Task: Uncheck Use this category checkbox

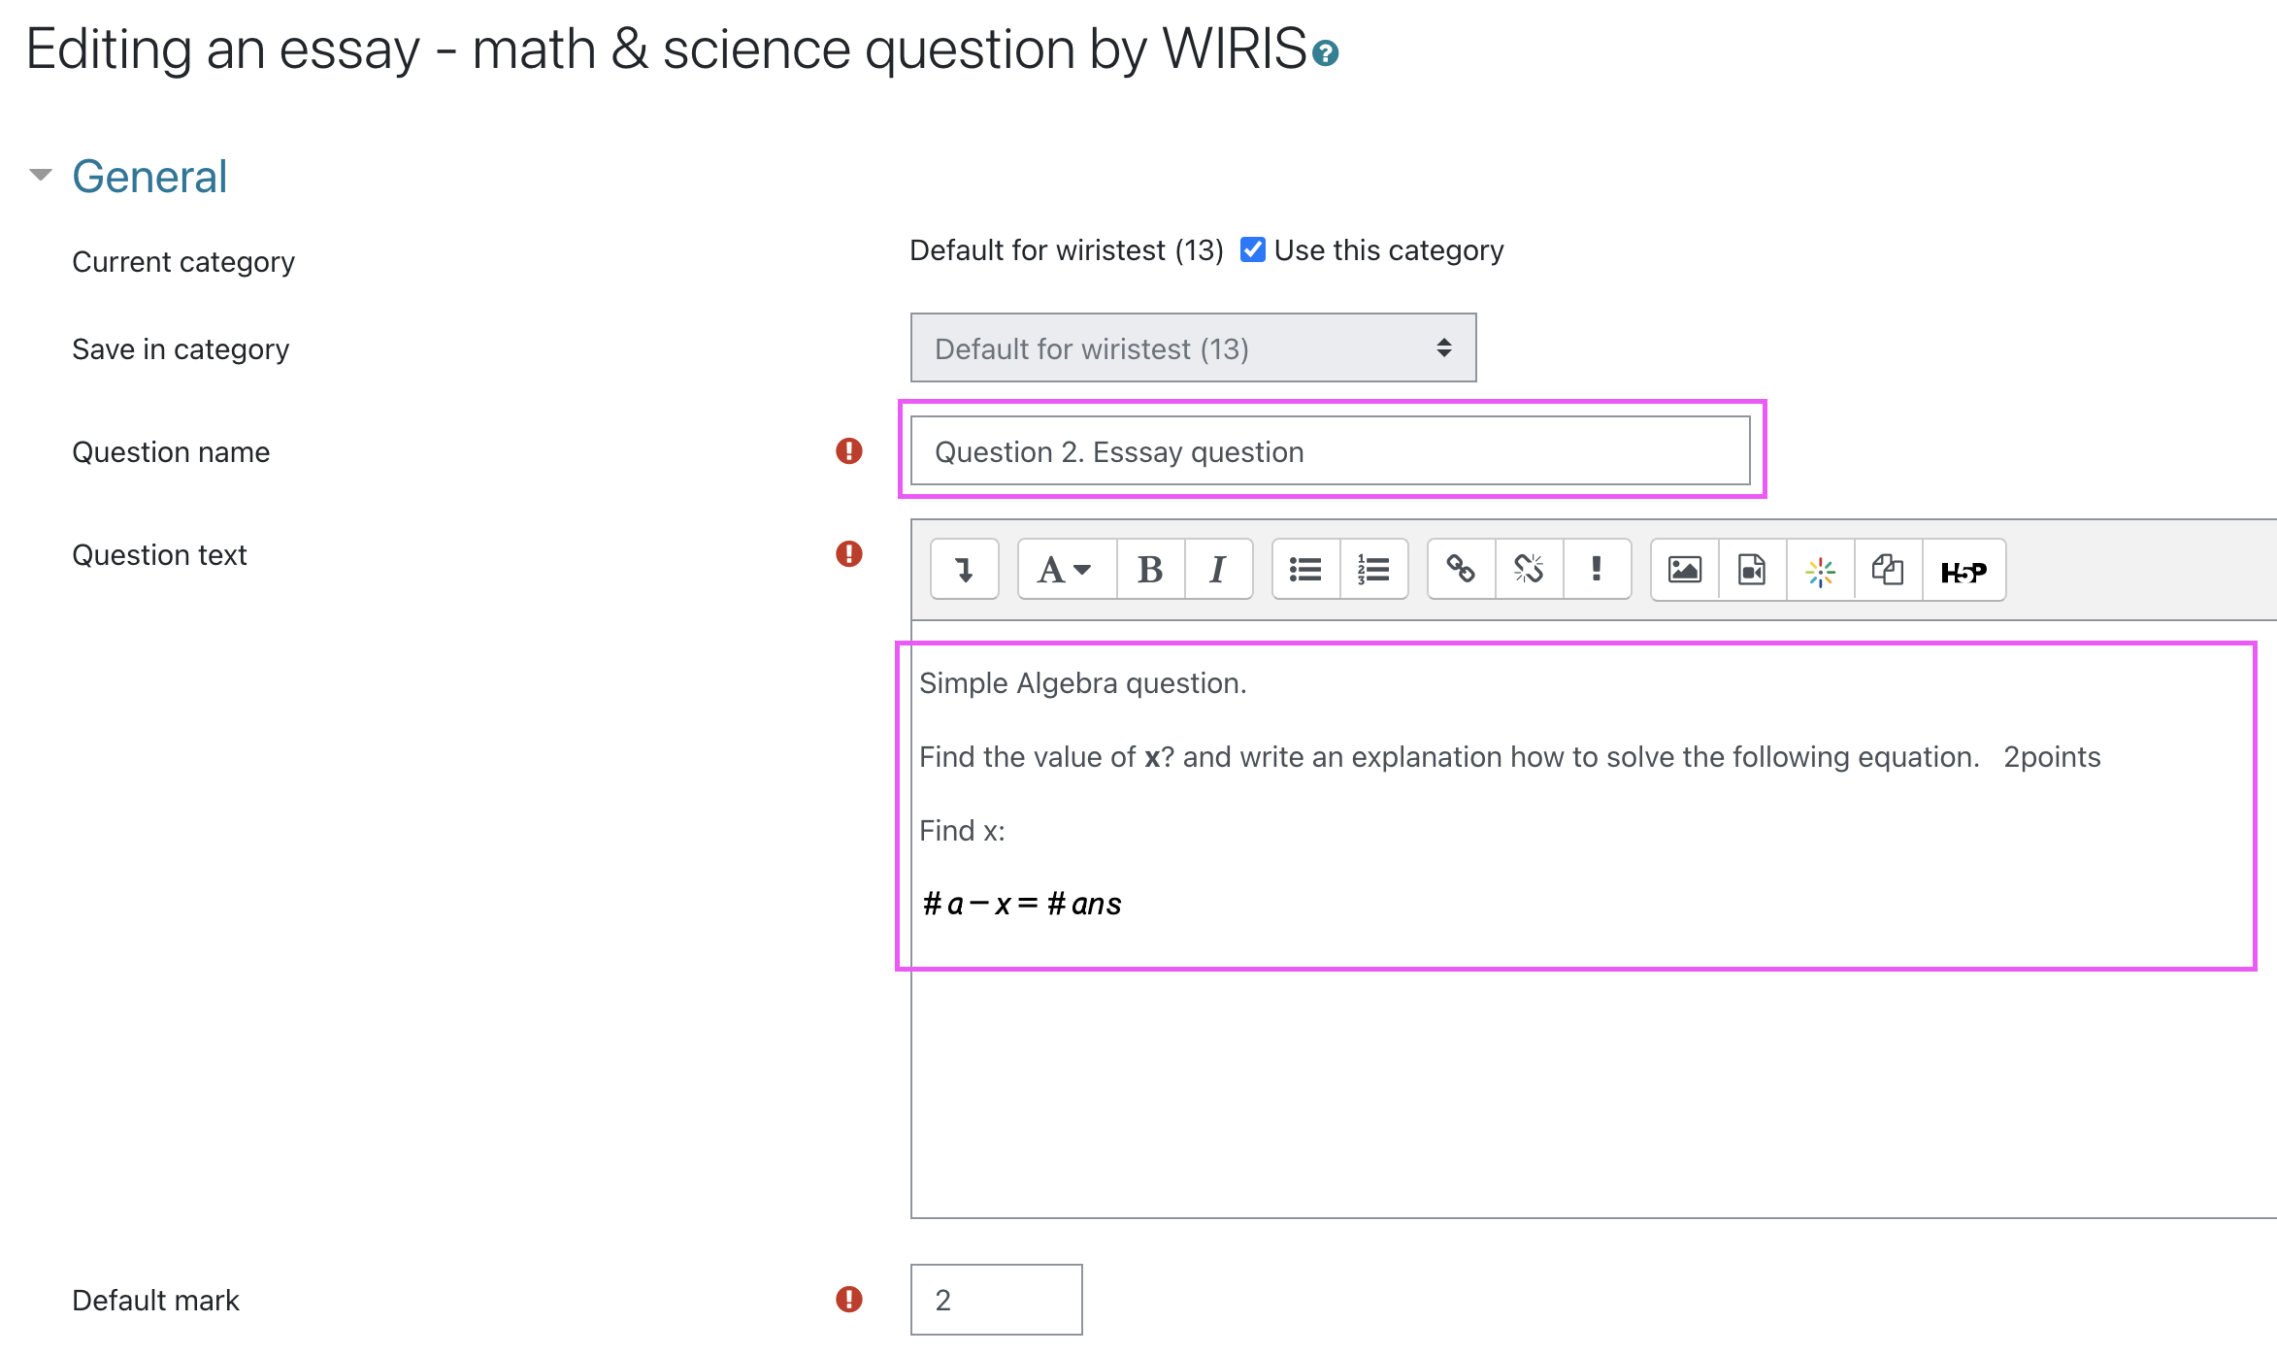Action: [x=1253, y=249]
